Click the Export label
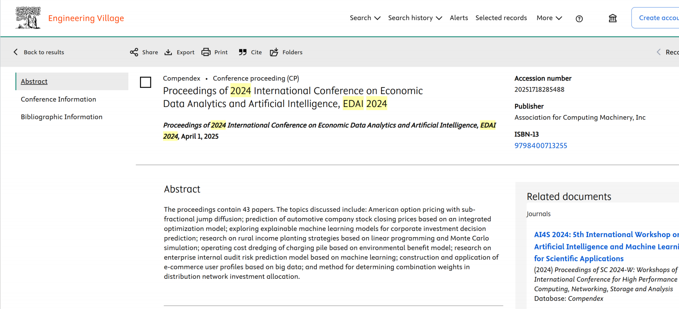679x309 pixels. tap(185, 52)
